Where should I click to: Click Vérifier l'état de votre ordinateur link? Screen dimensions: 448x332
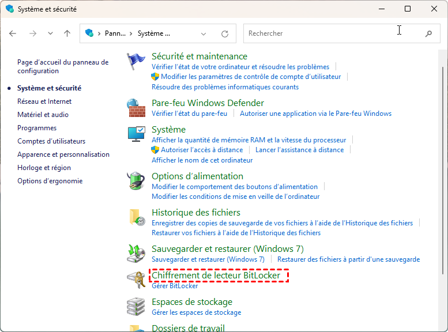coord(240,67)
